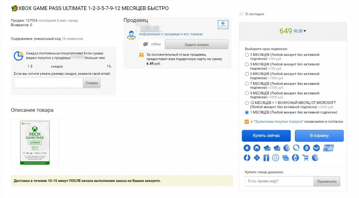Click the Купить товар дешевле: label

tap(264, 172)
